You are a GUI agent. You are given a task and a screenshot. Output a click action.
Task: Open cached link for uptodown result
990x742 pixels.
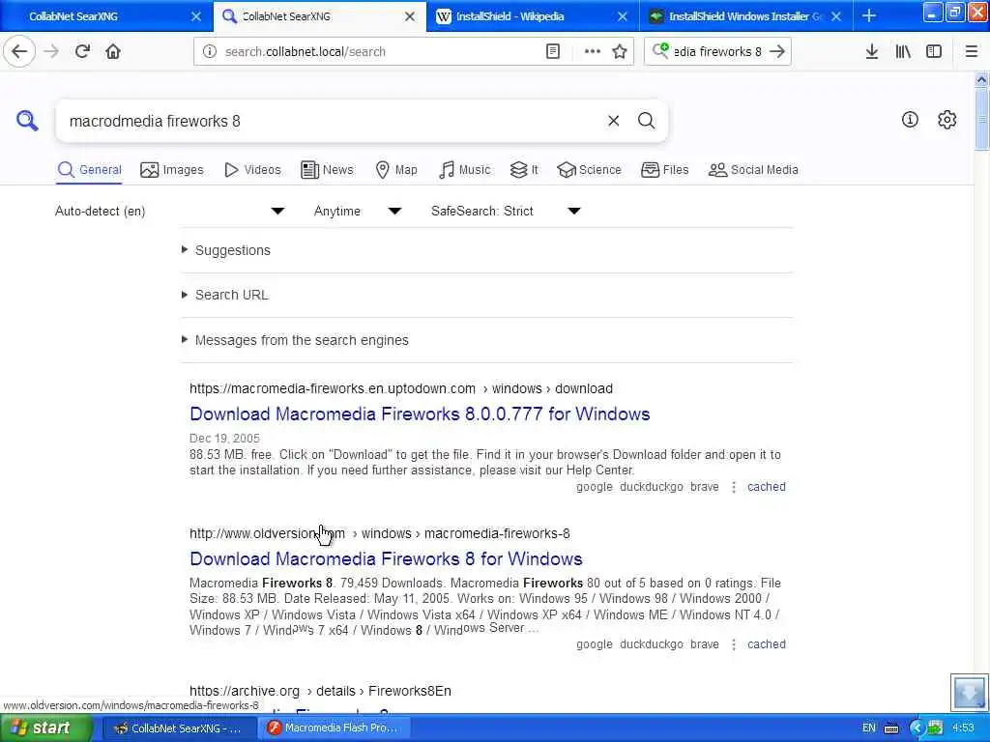point(767,487)
